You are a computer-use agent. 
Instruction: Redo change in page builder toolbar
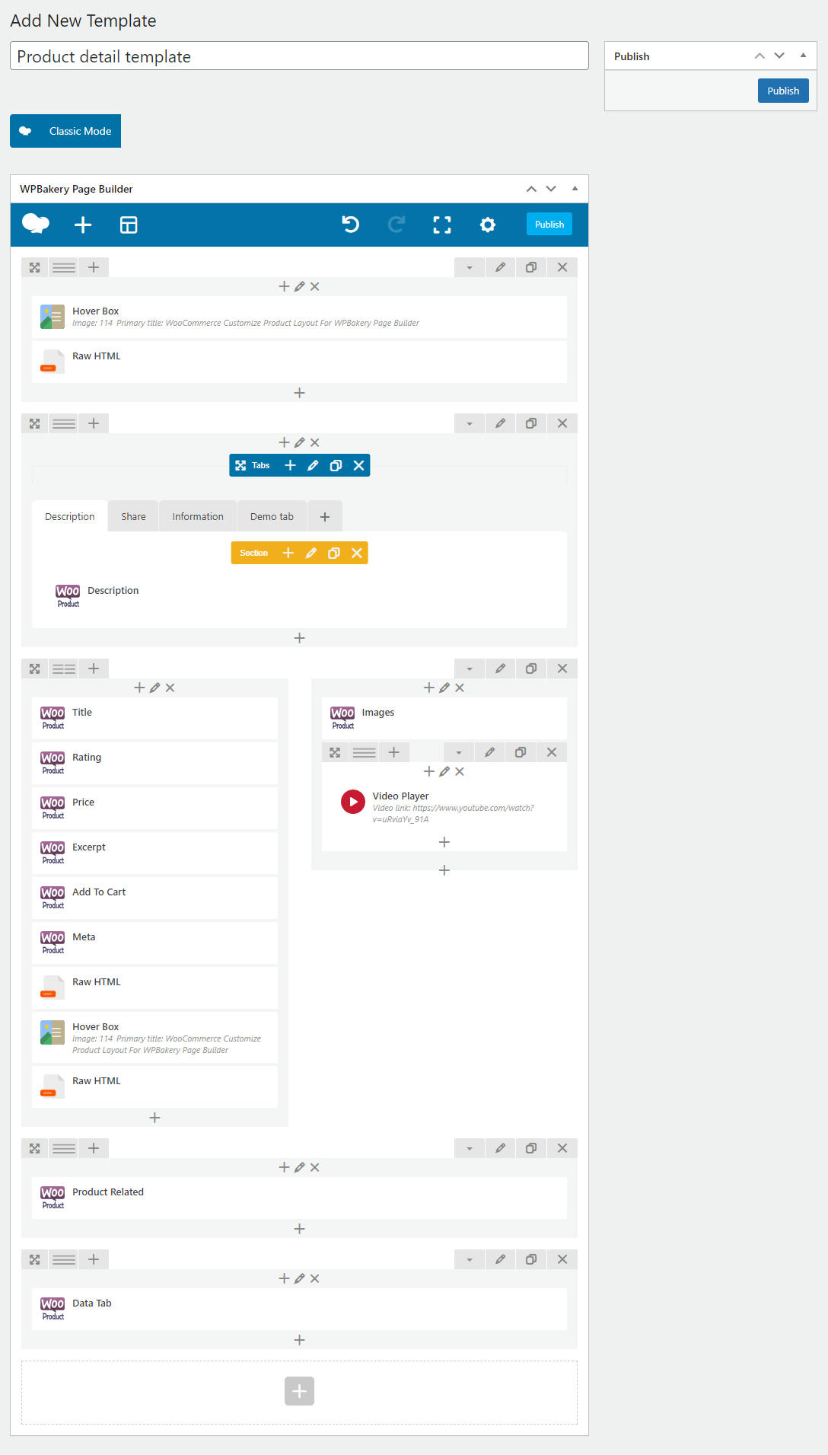(396, 225)
